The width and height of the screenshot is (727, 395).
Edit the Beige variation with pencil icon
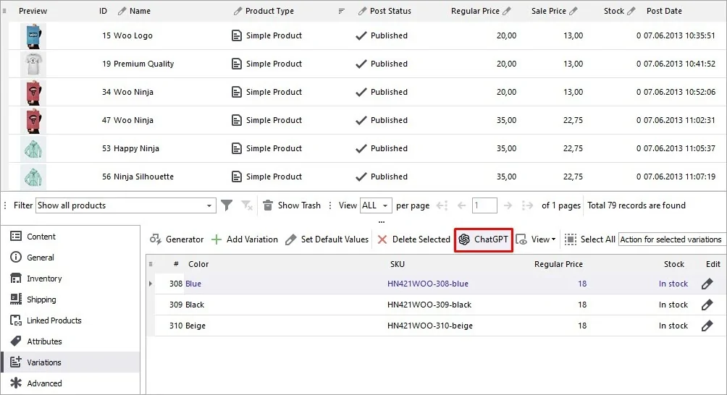(x=707, y=326)
